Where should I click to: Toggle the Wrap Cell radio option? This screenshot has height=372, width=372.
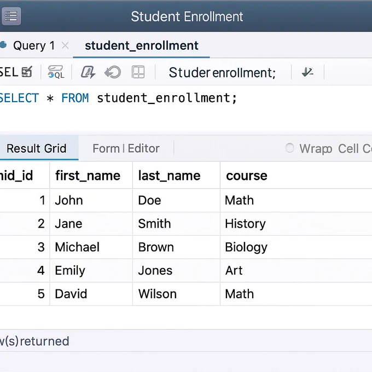tap(290, 148)
